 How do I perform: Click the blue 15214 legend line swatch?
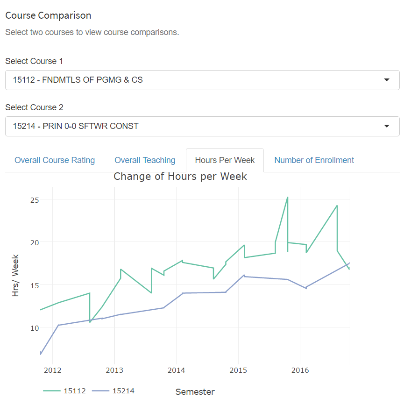tap(100, 391)
